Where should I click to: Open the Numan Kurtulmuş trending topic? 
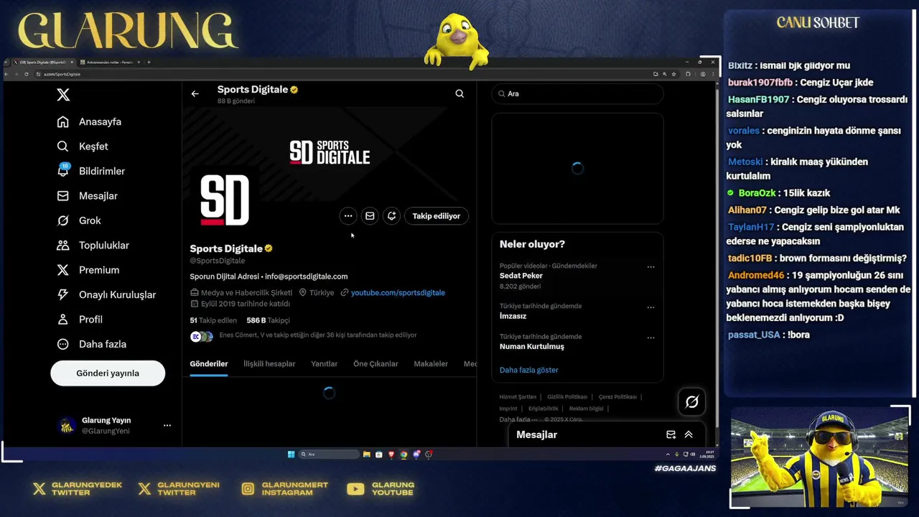(x=532, y=347)
